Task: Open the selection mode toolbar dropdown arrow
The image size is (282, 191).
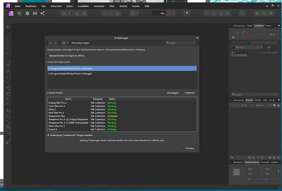Action: pos(138,13)
